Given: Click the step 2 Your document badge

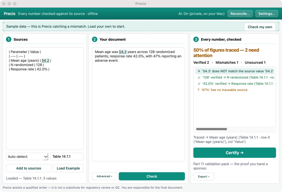Looking at the screenshot, I should [x=95, y=39].
